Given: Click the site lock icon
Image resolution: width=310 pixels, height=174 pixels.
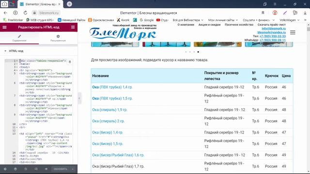Looking at the screenshot, I should coord(34,13).
